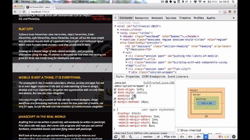250x140 pixels.
Task: Expand the header masthead node
Action: 121,36
